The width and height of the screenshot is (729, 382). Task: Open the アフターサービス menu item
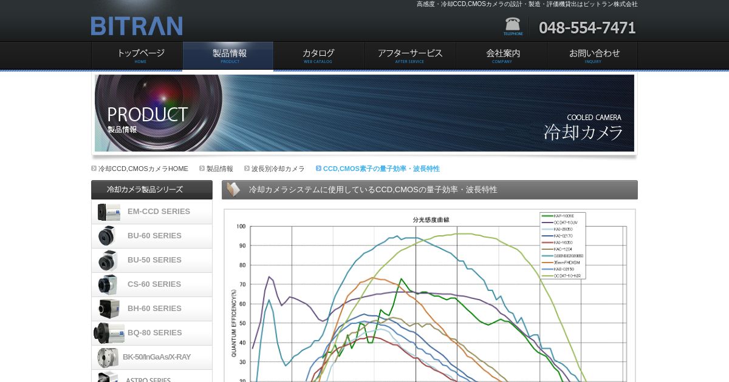pyautogui.click(x=410, y=56)
